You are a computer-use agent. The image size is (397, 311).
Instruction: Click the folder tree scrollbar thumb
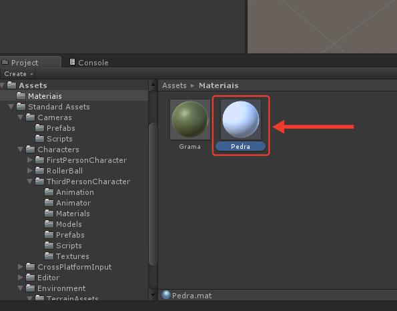point(153,194)
